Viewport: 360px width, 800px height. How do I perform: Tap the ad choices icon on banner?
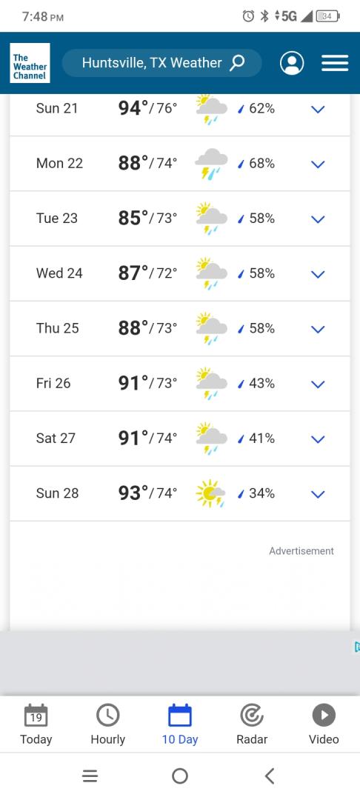point(356,647)
